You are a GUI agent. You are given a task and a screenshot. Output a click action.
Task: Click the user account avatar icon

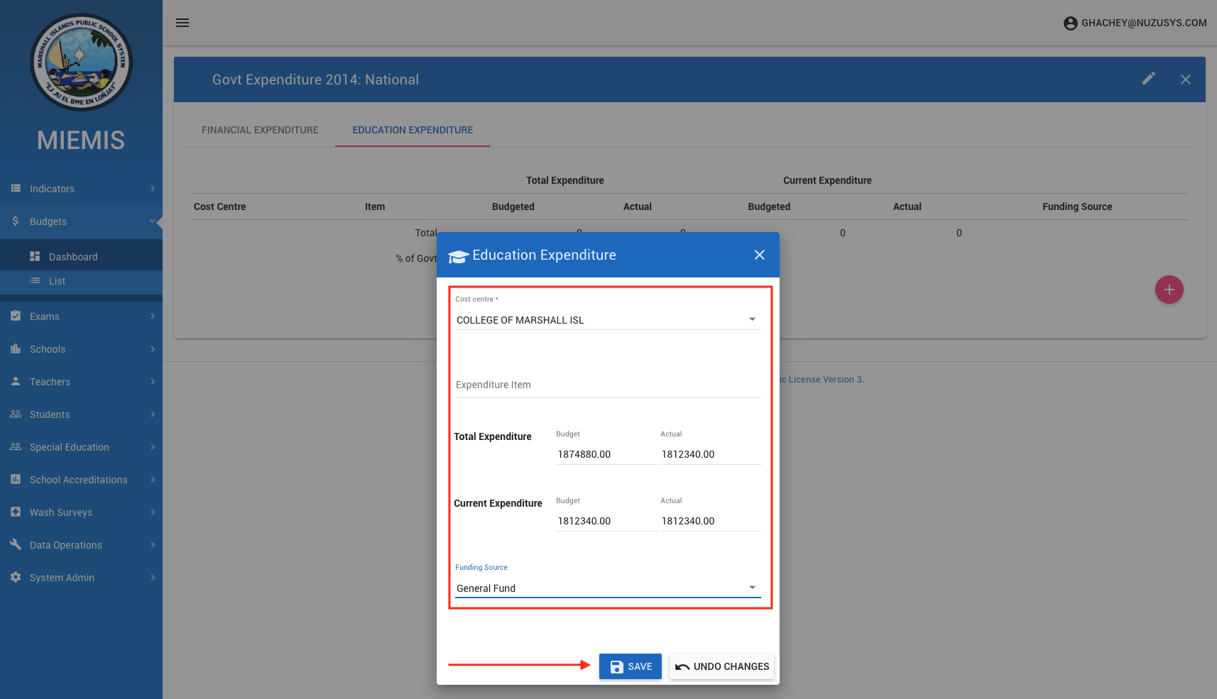pos(1070,23)
